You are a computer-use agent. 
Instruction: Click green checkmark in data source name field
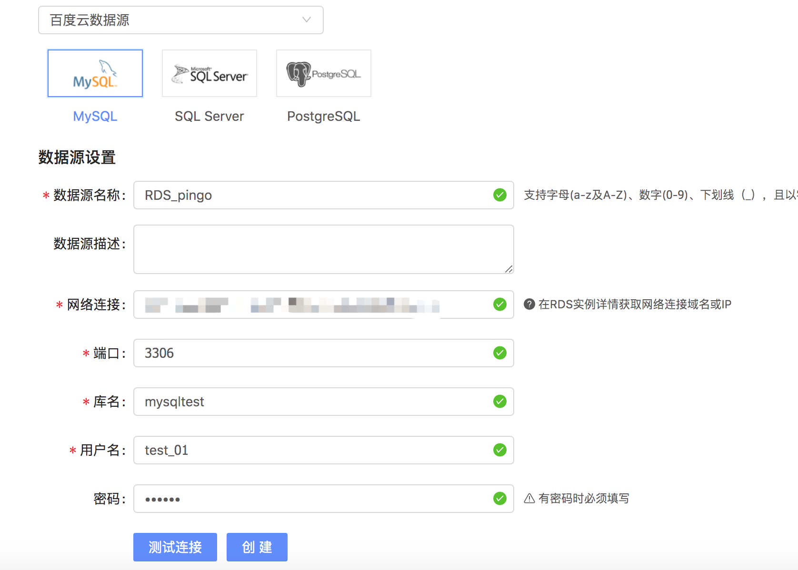[499, 195]
